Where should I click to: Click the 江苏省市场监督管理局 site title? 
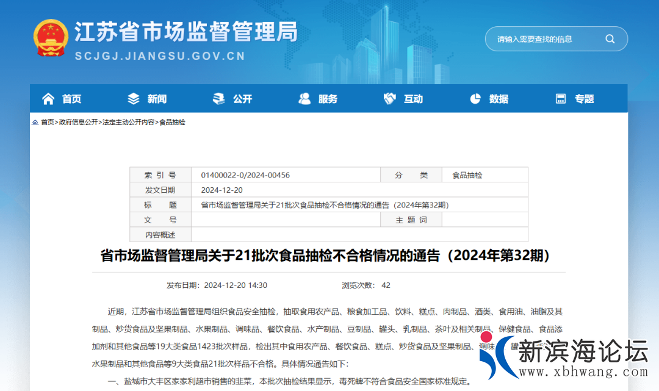[x=185, y=32]
